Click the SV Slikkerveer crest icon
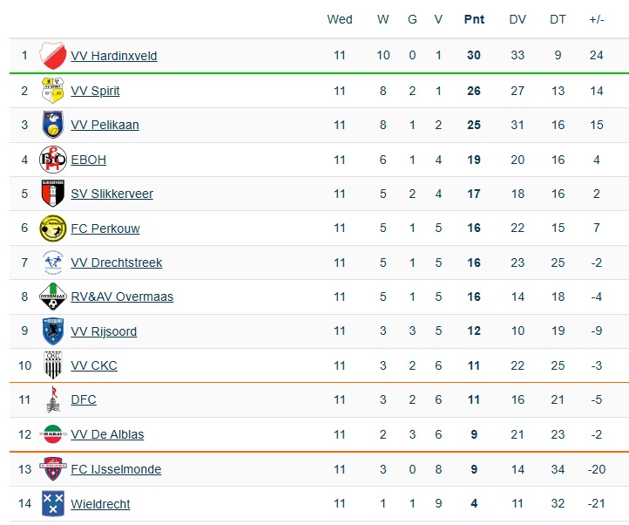Image resolution: width=629 pixels, height=525 pixels. tap(54, 194)
